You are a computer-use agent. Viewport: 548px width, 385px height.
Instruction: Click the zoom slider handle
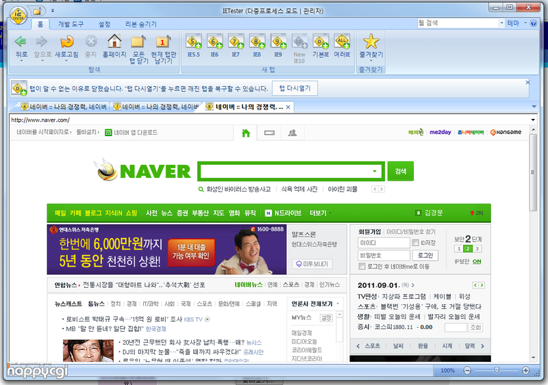(496, 370)
